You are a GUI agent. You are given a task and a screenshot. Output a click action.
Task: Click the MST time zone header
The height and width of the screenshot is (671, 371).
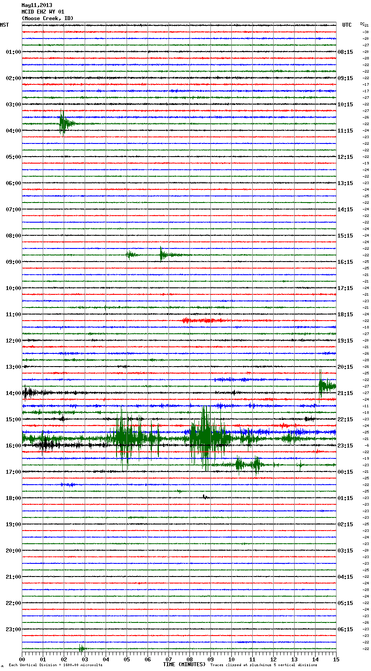4,25
